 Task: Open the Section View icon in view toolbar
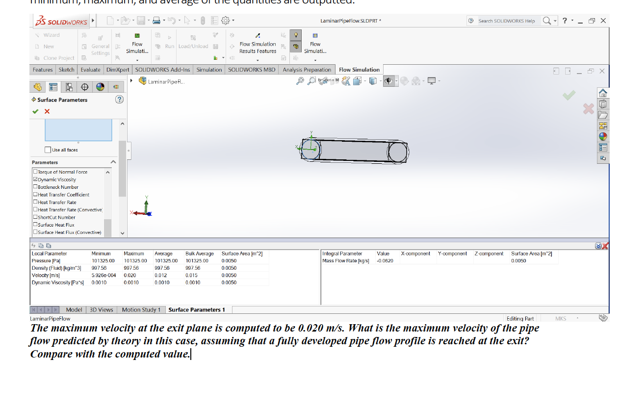pos(356,80)
